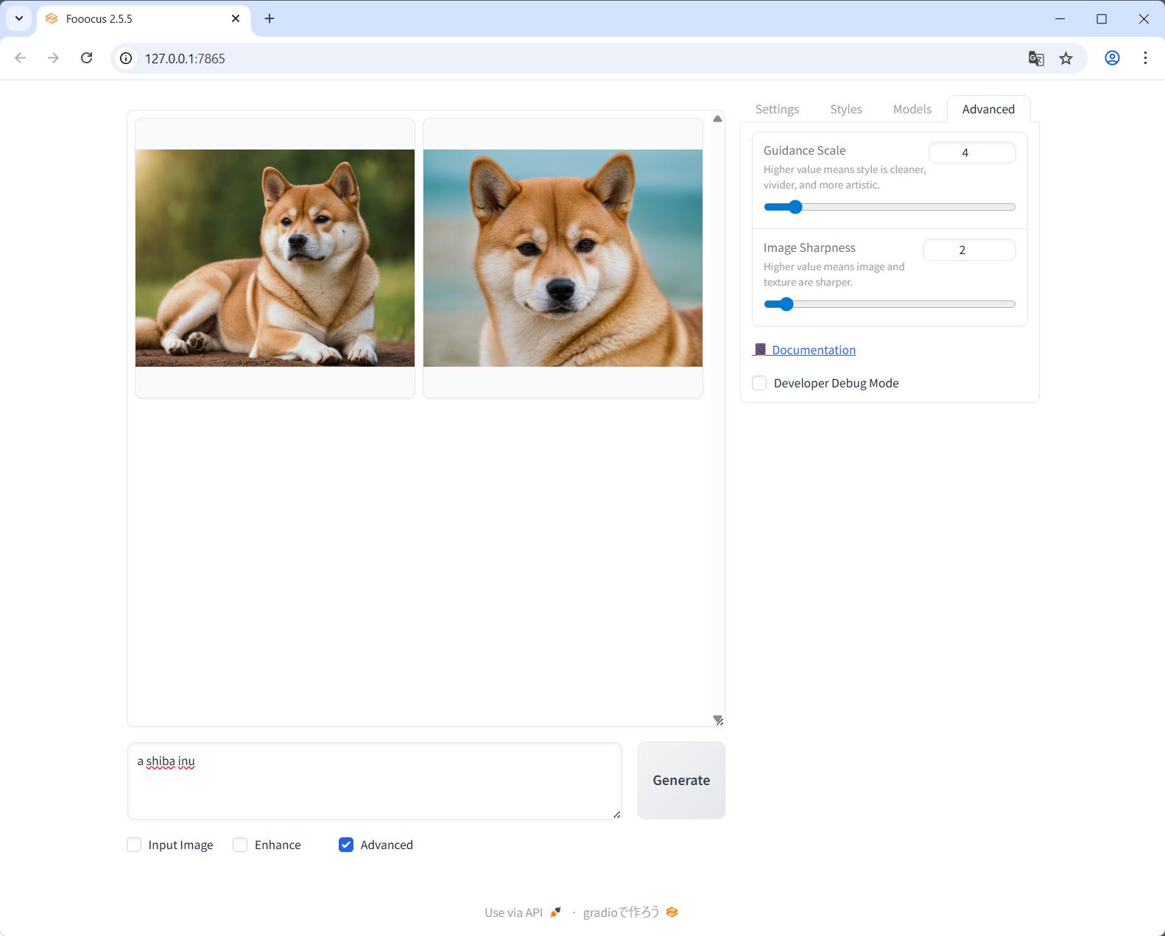Enable the Enhance checkbox
This screenshot has height=936, width=1165.
pyautogui.click(x=240, y=845)
